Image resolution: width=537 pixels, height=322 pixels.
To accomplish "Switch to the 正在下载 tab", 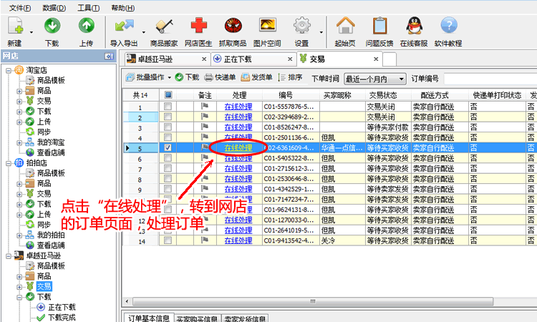I will [253, 59].
